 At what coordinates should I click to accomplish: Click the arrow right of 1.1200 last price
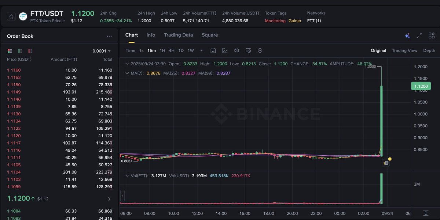point(109,199)
